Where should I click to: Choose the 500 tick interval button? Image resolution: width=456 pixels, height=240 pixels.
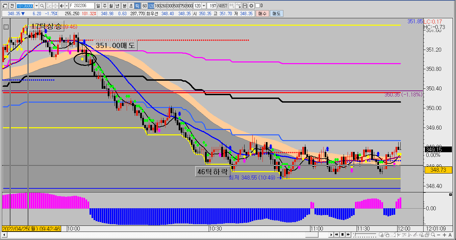[177, 6]
